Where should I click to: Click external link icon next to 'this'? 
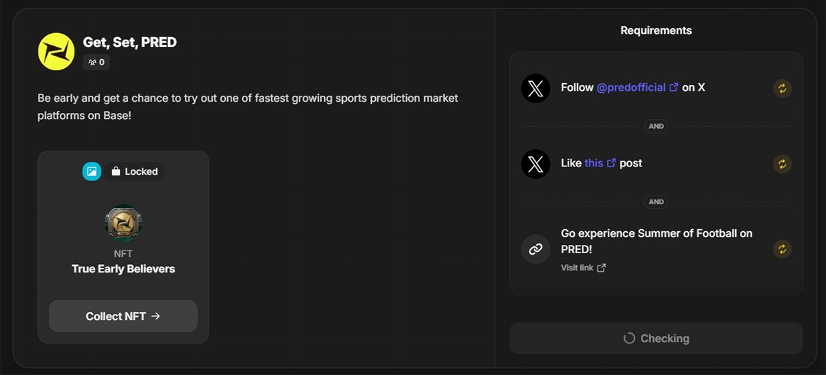tap(611, 163)
